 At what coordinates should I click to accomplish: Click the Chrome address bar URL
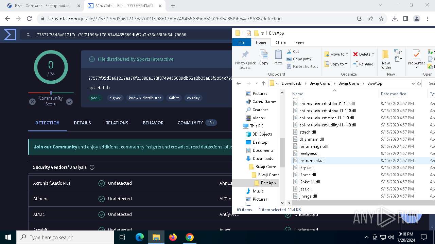click(x=165, y=19)
